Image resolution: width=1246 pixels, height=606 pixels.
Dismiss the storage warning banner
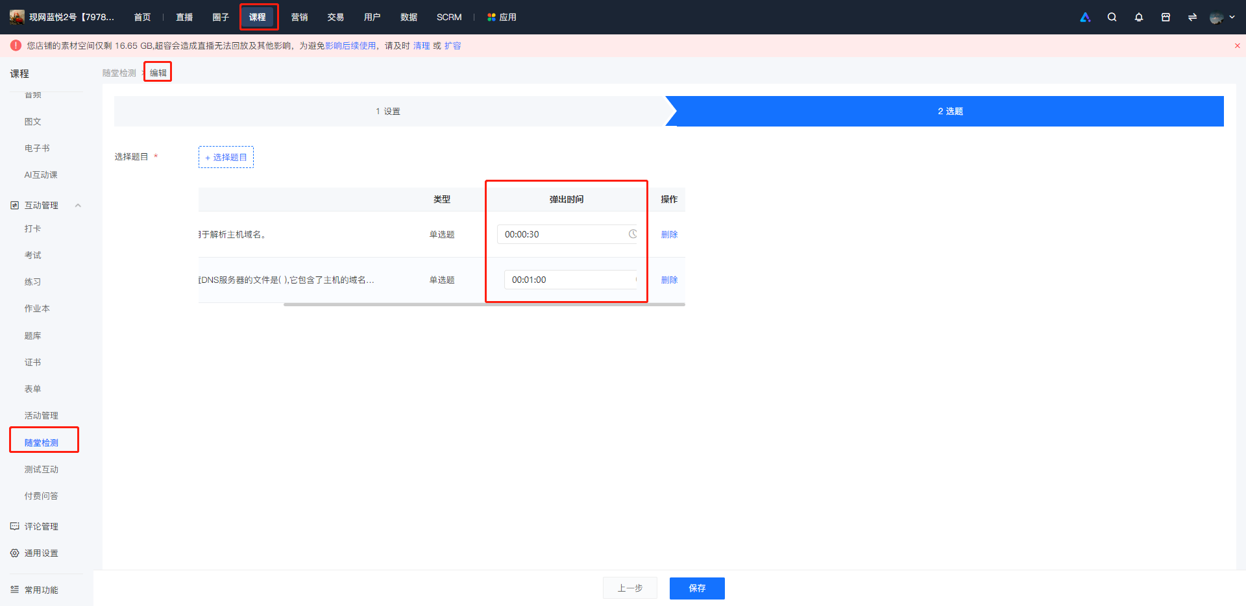[x=1237, y=46]
